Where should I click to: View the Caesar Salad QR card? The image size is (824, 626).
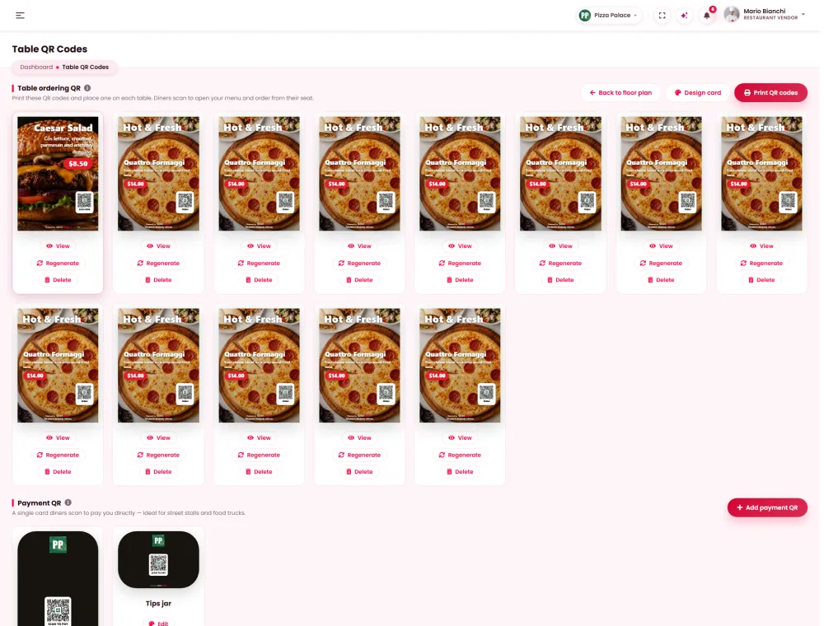[x=58, y=245]
